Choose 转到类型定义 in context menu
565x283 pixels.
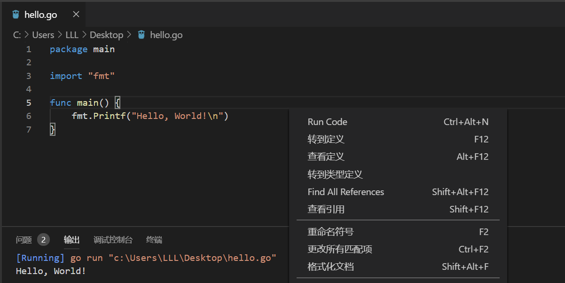tap(398, 174)
